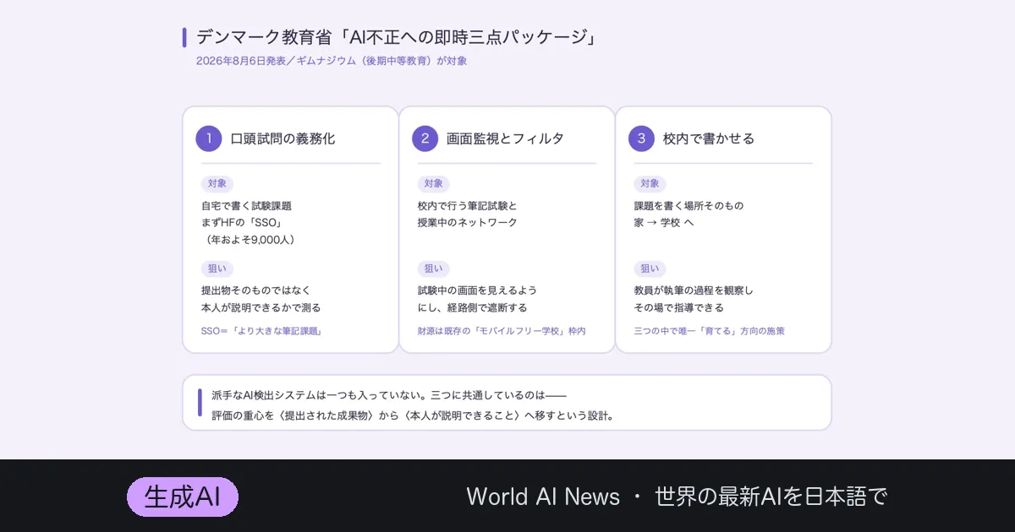Click the line その場で指導できる

click(x=679, y=307)
